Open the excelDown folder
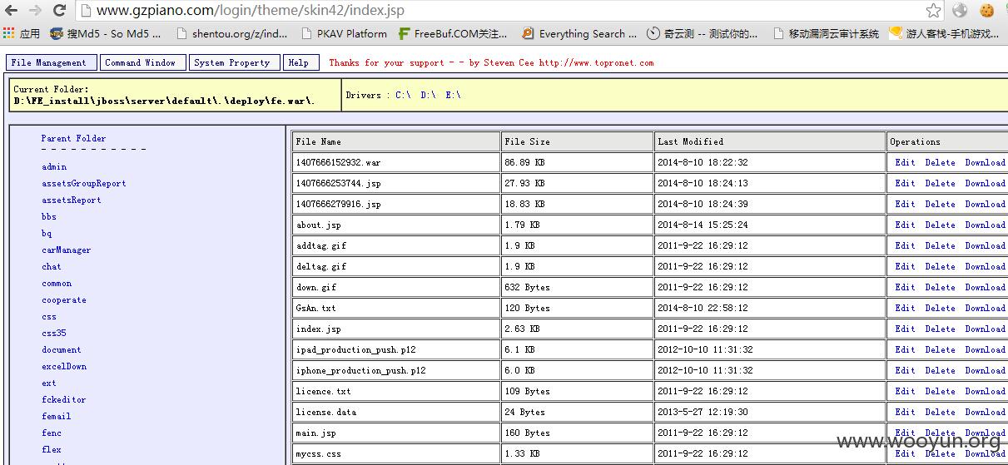Image resolution: width=1008 pixels, height=465 pixels. (x=64, y=367)
